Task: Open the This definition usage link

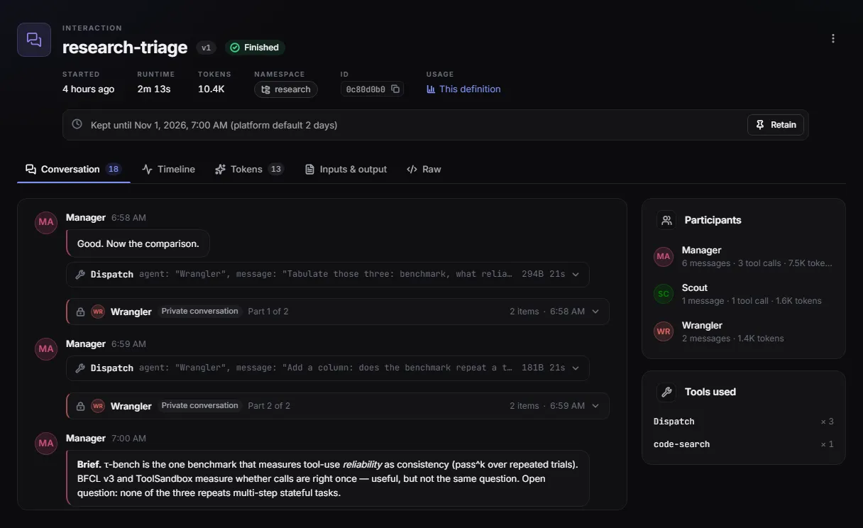Action: coord(463,89)
